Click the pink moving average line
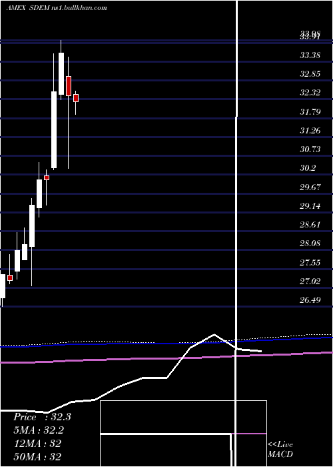The width and height of the screenshot is (333, 467). click(x=166, y=359)
